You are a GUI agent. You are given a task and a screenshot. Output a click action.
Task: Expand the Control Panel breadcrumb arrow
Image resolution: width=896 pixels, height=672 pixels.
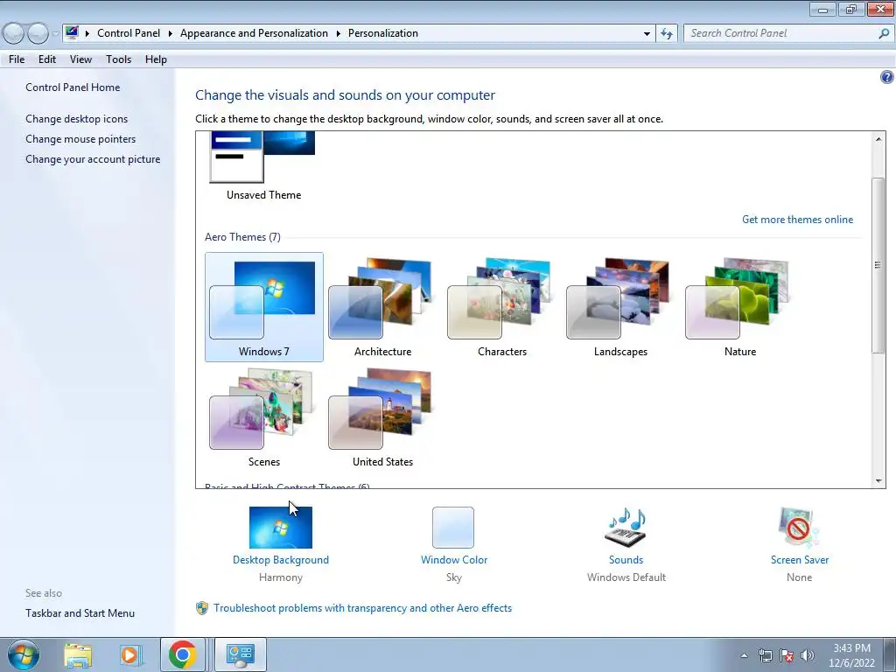[170, 34]
